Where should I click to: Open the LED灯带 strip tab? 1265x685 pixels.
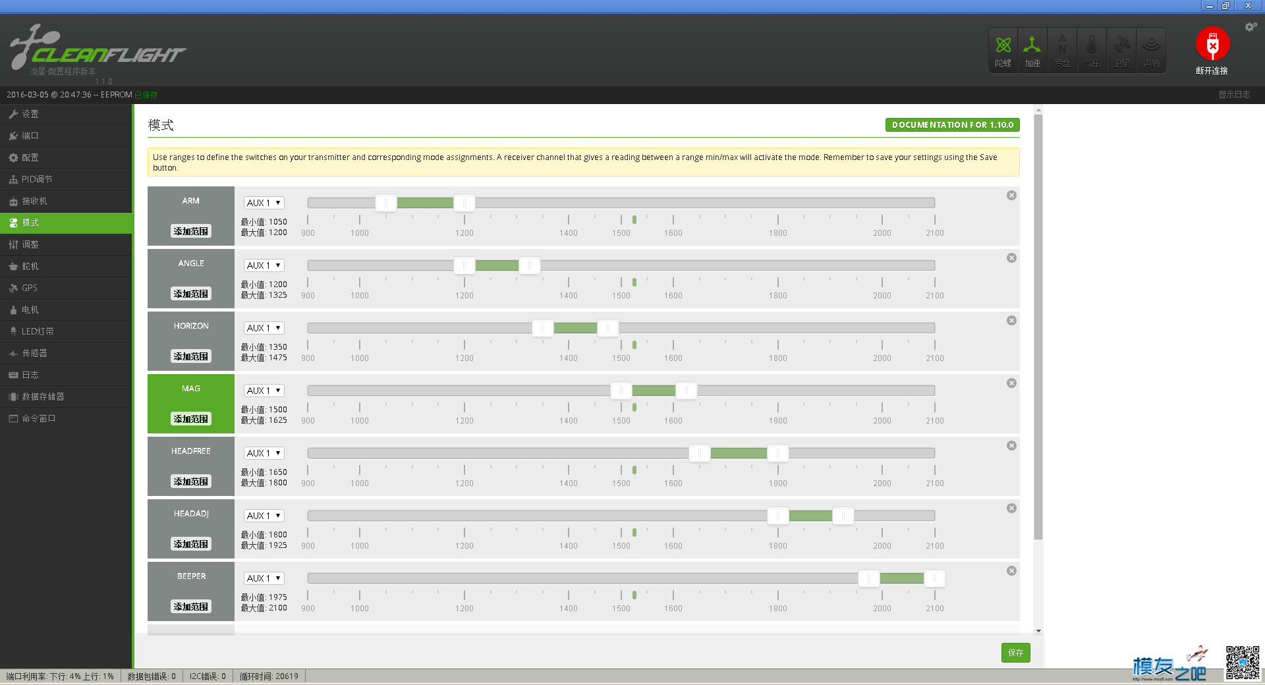66,331
